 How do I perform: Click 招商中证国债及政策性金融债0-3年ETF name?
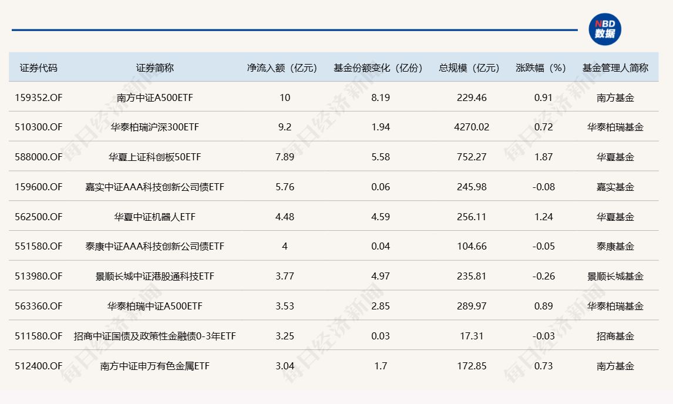155,336
